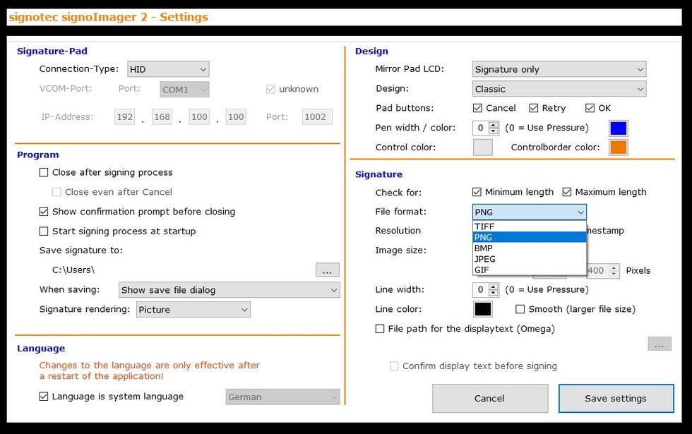Click the black Line color swatch

click(482, 309)
